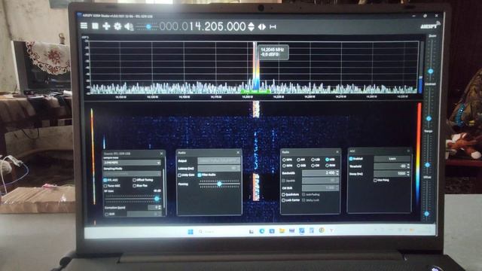This screenshot has height=271, width=482.
Task: Enable the Use Hang checkbox
Action: pyautogui.click(x=375, y=181)
